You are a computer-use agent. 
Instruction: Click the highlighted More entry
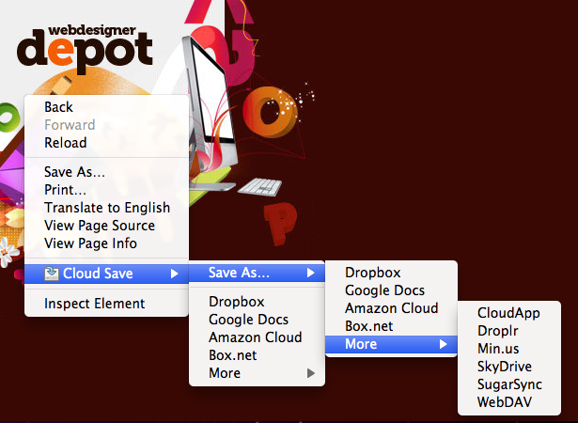tap(391, 344)
